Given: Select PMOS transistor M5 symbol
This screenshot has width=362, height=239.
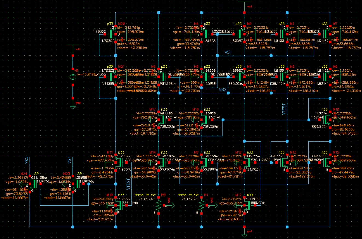Looking at the screenshot, I should click(205, 77).
